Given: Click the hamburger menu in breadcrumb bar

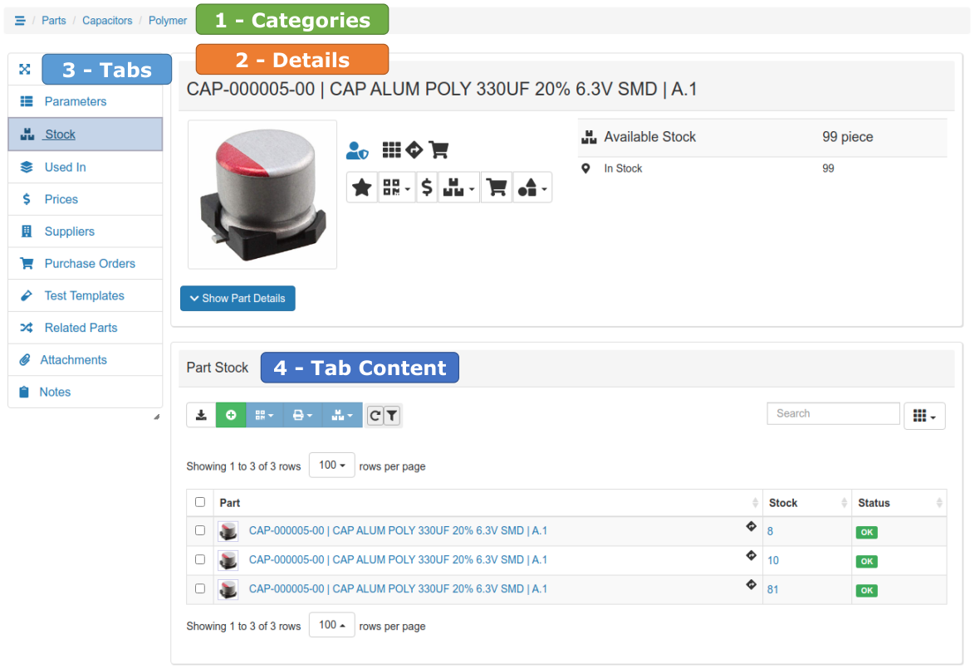Looking at the screenshot, I should tap(20, 21).
